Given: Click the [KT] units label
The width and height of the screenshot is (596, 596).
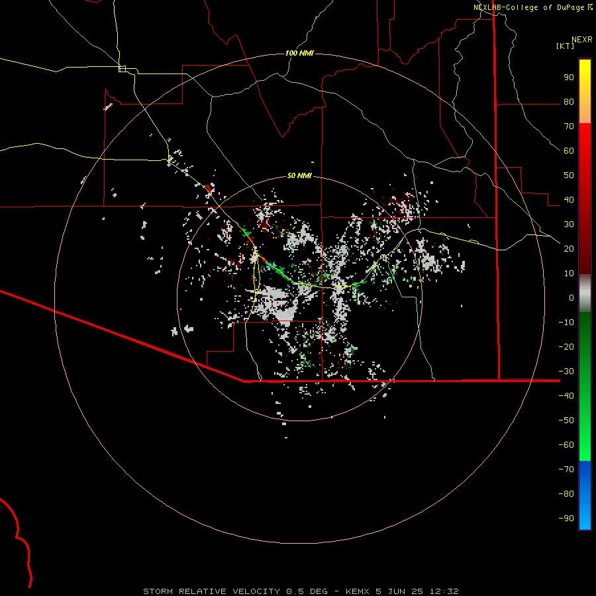Looking at the screenshot, I should pos(566,46).
